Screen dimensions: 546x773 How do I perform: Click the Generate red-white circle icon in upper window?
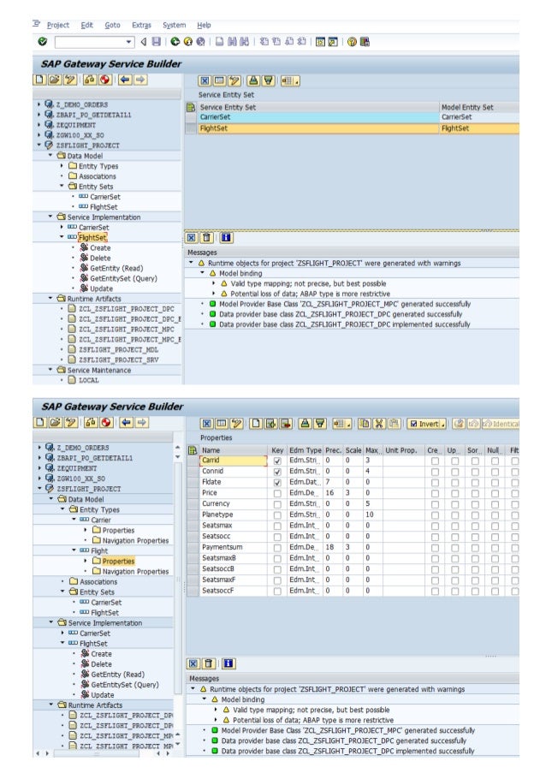105,80
